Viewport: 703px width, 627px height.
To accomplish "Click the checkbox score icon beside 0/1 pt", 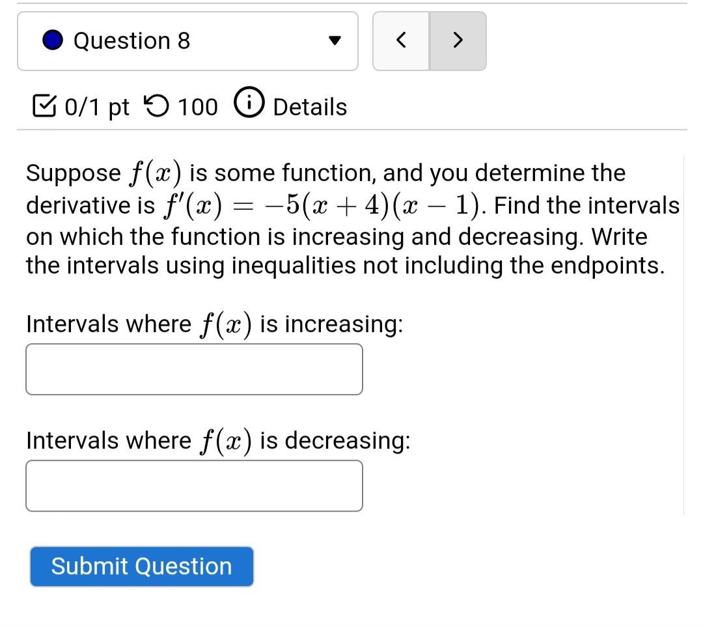I will click(45, 106).
